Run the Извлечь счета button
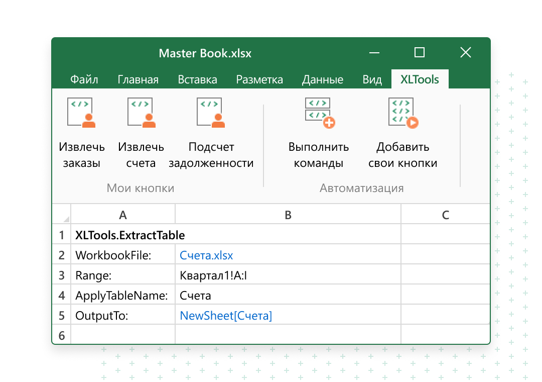Image resolution: width=542 pixels, height=382 pixels. pos(141,113)
